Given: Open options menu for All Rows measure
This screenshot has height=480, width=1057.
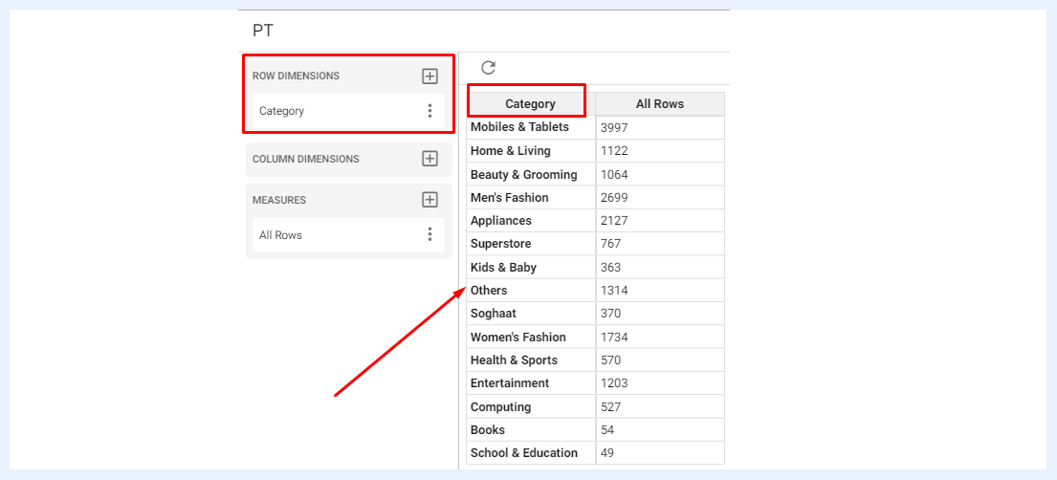Looking at the screenshot, I should 430,234.
